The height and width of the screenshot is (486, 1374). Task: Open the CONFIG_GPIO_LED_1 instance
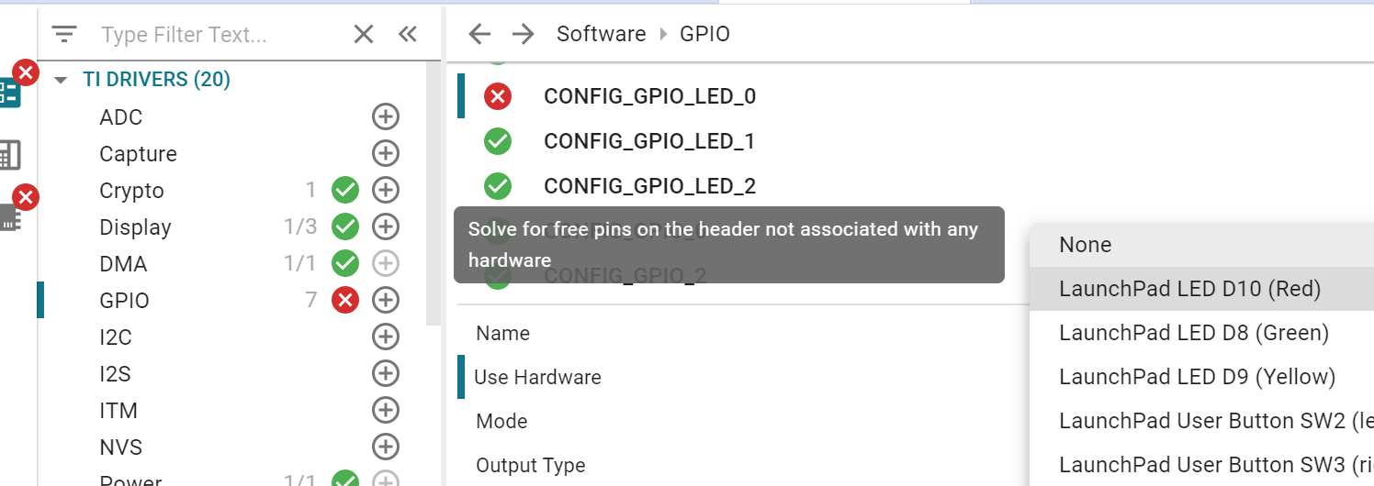[x=649, y=141]
